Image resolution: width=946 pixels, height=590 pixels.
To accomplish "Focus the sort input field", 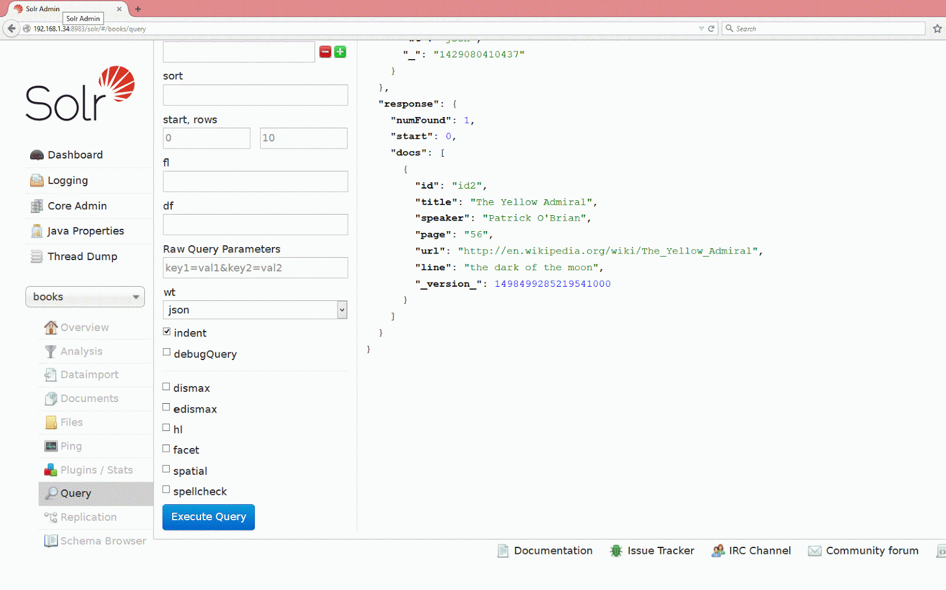I will tap(255, 95).
